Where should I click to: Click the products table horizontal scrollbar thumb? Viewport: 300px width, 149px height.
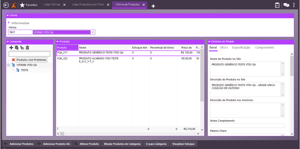click(62, 134)
